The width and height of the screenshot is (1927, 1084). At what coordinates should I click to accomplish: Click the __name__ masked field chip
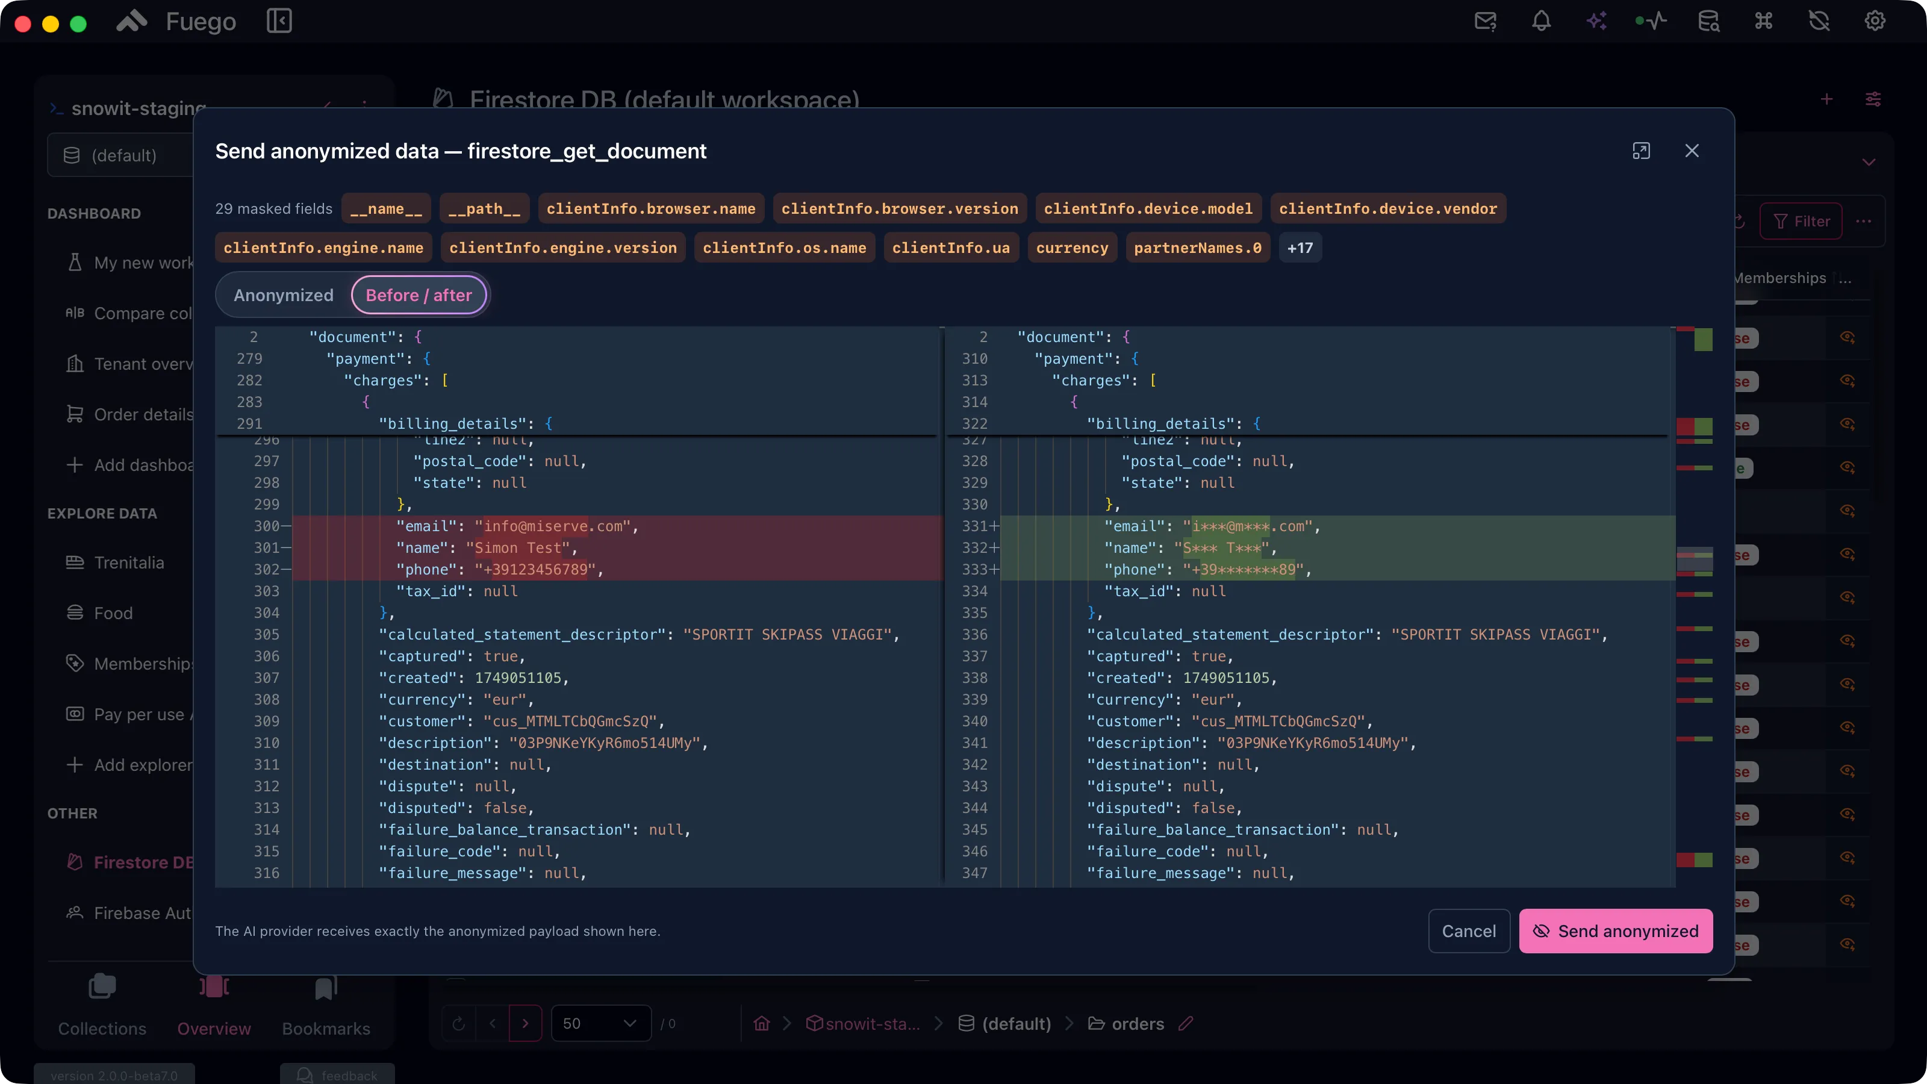coord(386,209)
